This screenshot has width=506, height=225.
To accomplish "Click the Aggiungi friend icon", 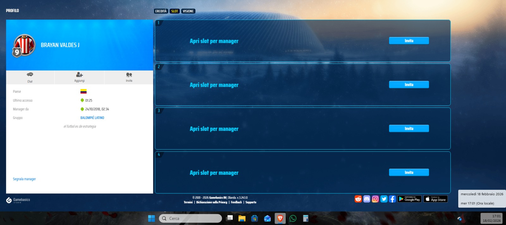I will pos(79,77).
